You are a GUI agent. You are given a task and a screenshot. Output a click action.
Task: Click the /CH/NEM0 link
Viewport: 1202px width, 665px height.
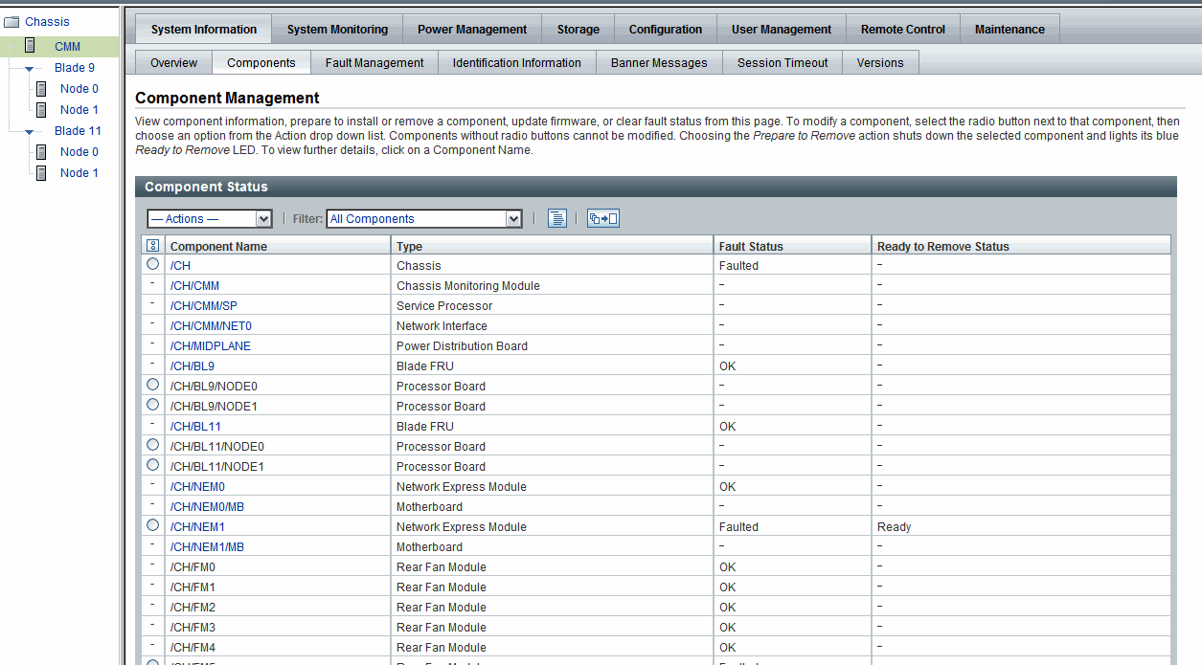[x=197, y=487]
